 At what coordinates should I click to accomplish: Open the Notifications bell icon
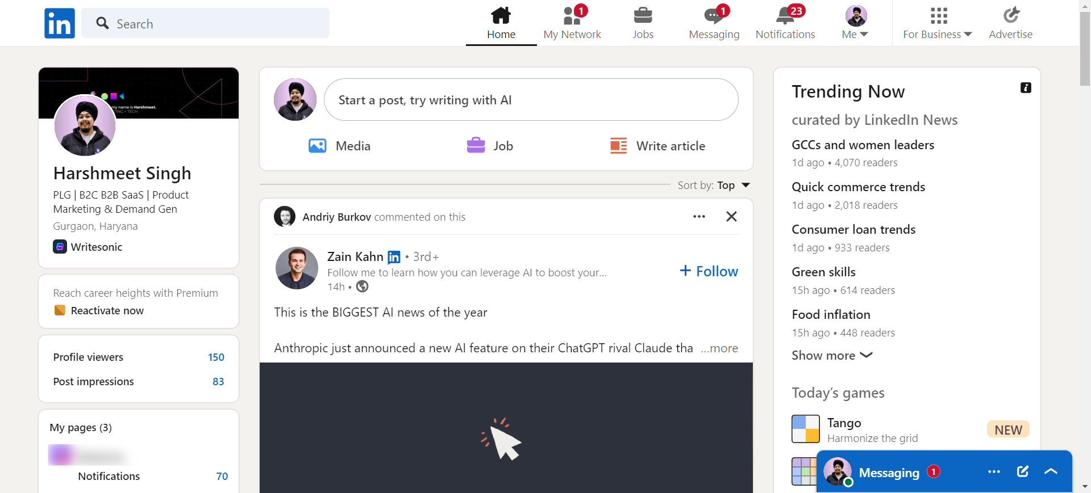[x=785, y=15]
